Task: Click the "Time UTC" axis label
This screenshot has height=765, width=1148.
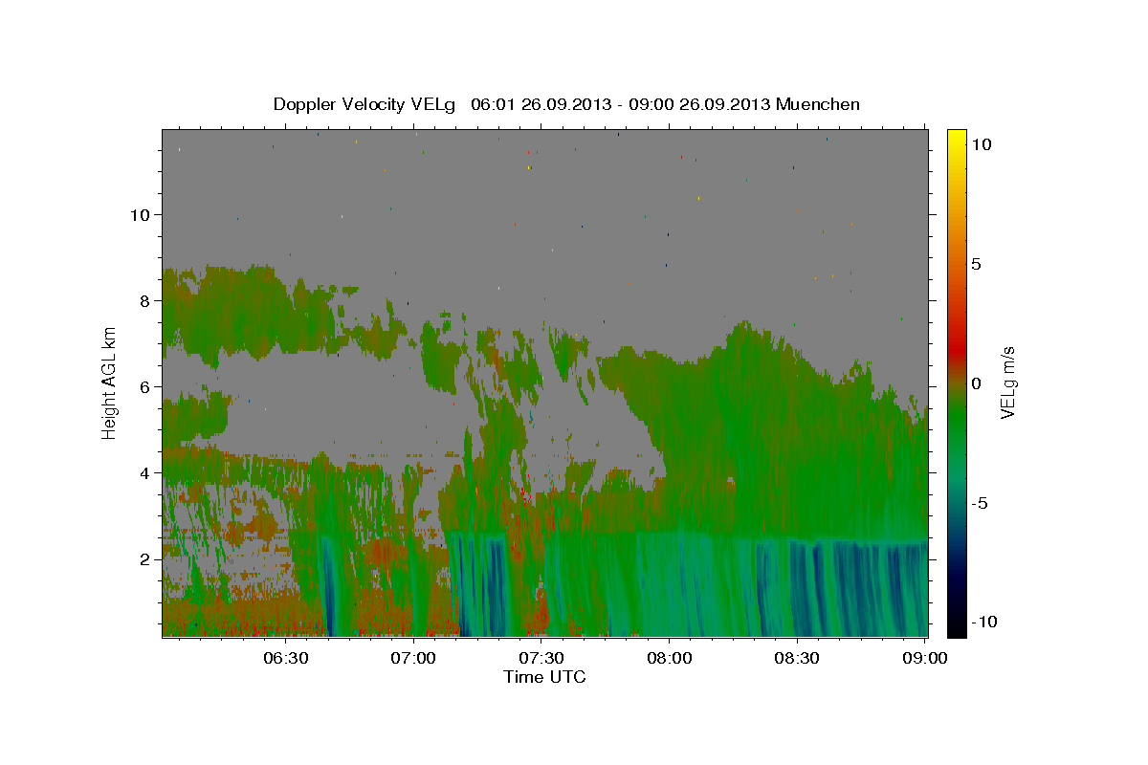Action: (544, 677)
